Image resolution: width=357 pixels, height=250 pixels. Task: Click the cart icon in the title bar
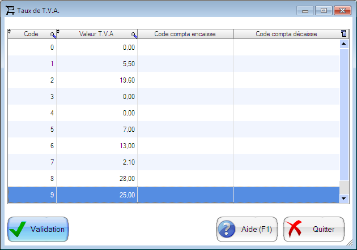click(x=10, y=10)
